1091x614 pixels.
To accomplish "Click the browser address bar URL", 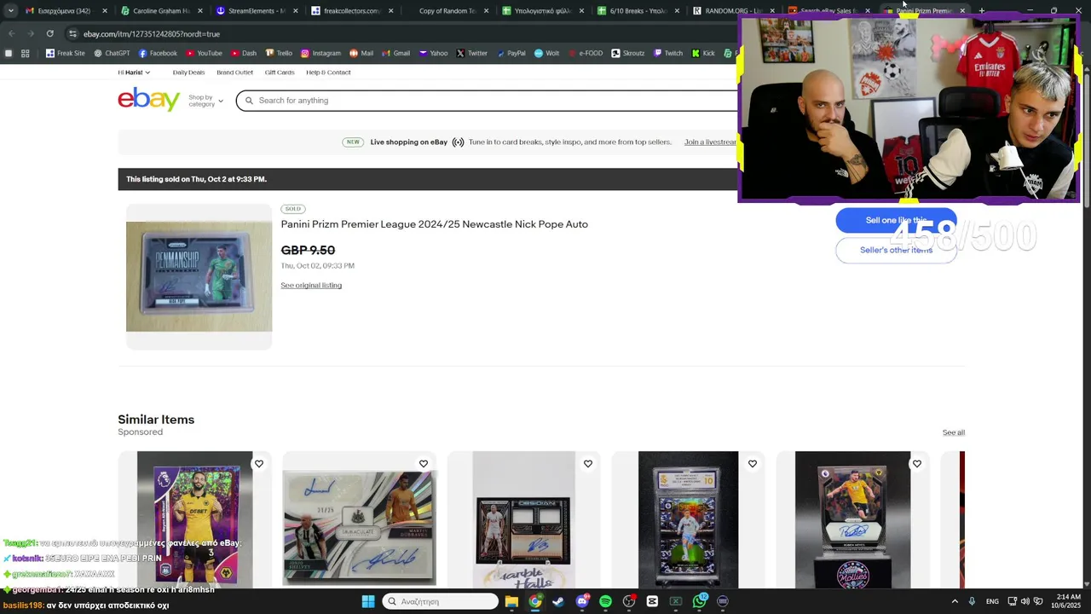I will tap(152, 33).
